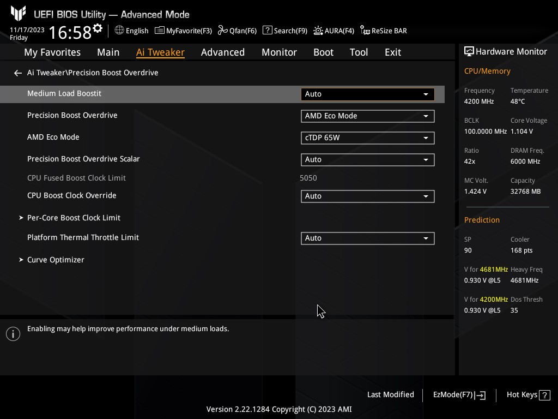
Task: Click the info circle icon
Action: [x=13, y=334]
